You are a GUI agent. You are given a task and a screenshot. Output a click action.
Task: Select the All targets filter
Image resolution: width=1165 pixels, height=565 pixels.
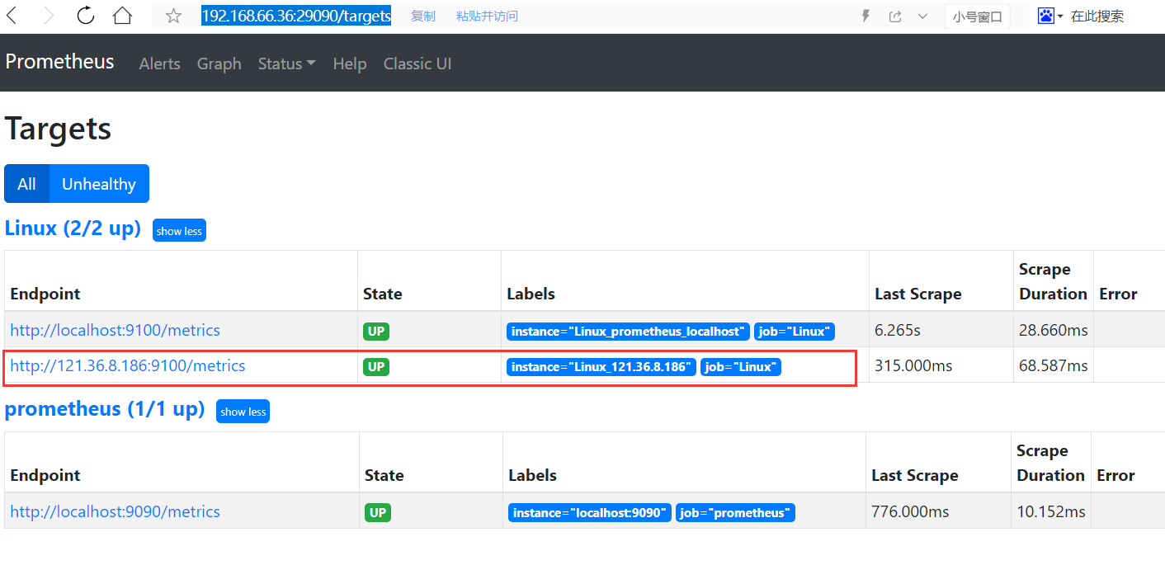pyautogui.click(x=27, y=184)
